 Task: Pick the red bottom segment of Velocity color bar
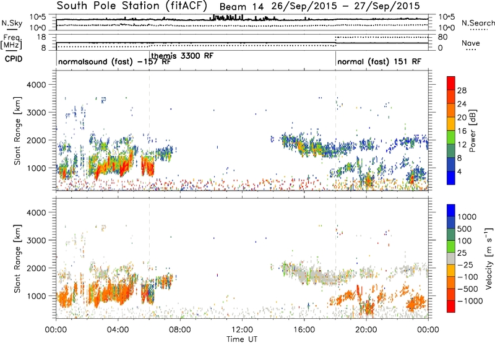451,306
